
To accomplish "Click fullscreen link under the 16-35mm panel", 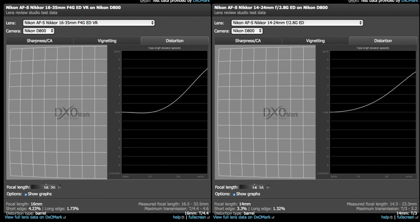I will pyautogui.click(x=197, y=217).
